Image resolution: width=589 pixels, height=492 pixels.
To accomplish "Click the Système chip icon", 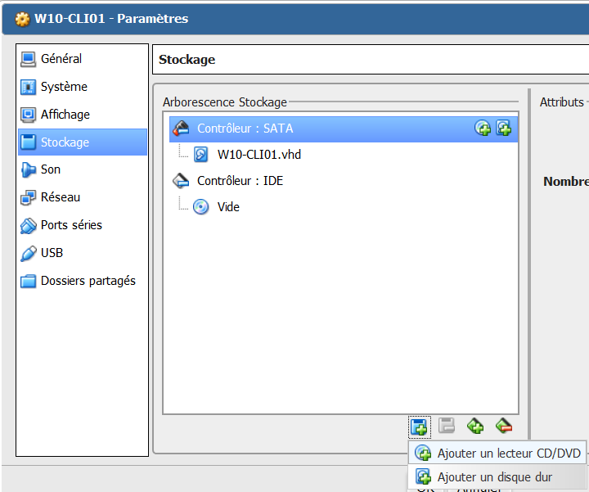I will click(x=28, y=88).
